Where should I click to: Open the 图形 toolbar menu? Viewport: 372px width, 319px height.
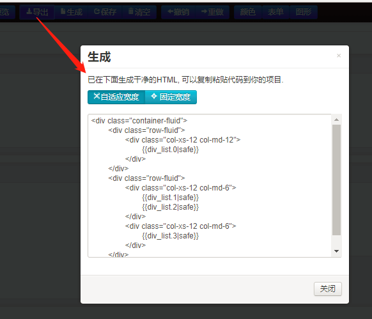pyautogui.click(x=304, y=12)
